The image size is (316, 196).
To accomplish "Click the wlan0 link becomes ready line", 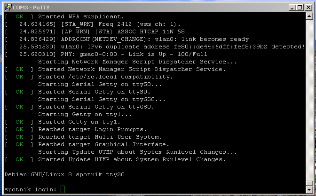I will (x=127, y=39).
